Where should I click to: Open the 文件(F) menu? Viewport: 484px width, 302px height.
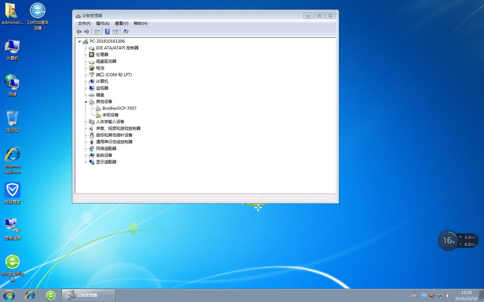pos(84,23)
